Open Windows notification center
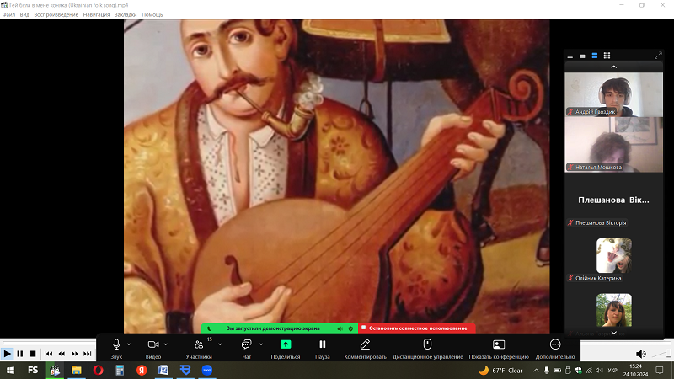 660,371
